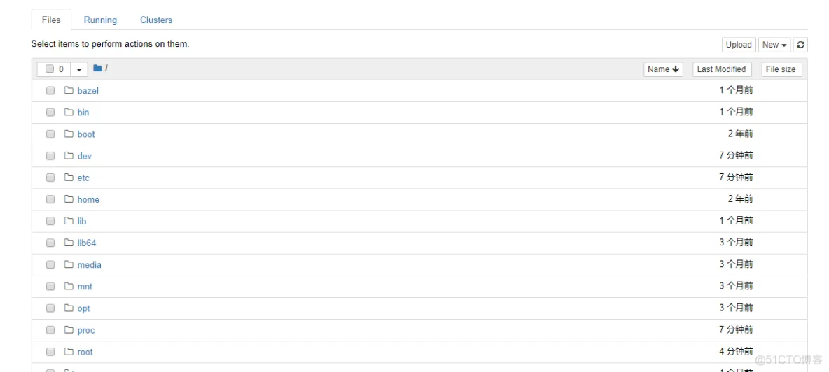Click the folder icon next to lib64
829x372 pixels.
(69, 243)
